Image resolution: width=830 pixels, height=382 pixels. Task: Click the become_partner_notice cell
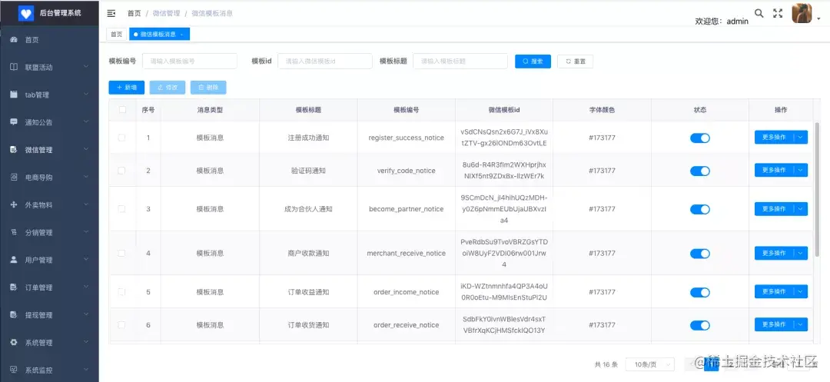point(406,209)
